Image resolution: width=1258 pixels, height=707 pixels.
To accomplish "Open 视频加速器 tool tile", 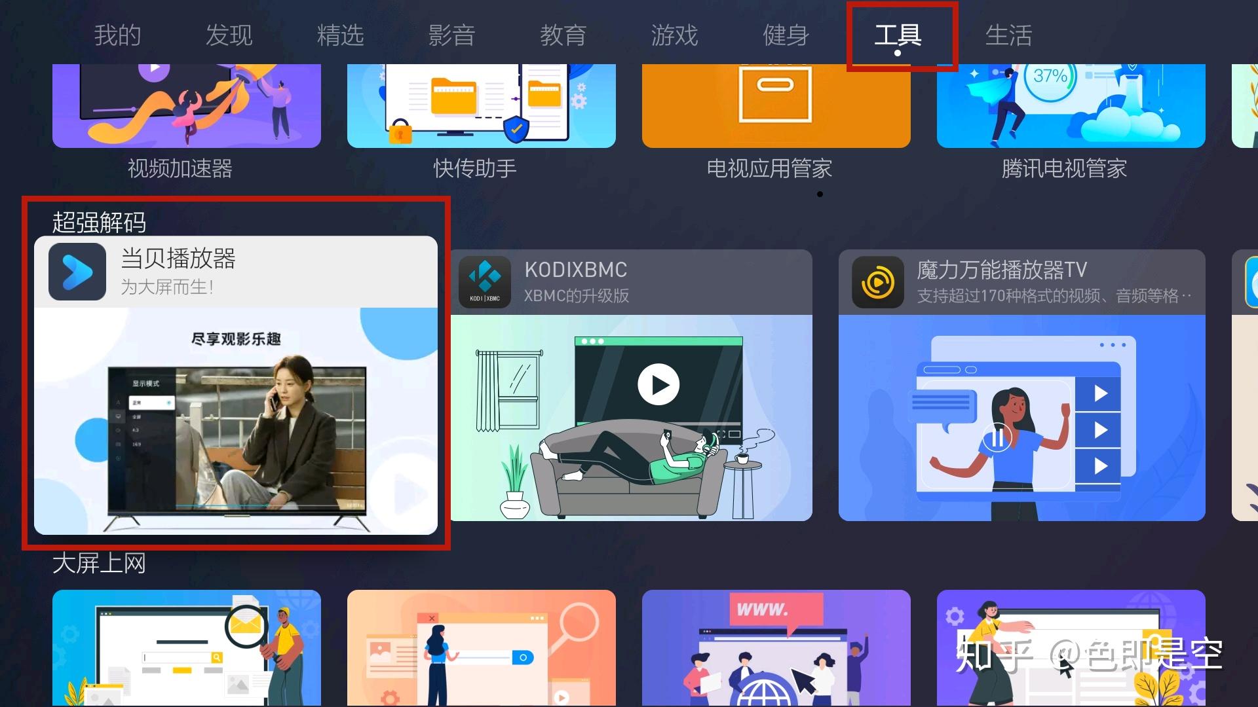I will click(x=186, y=105).
